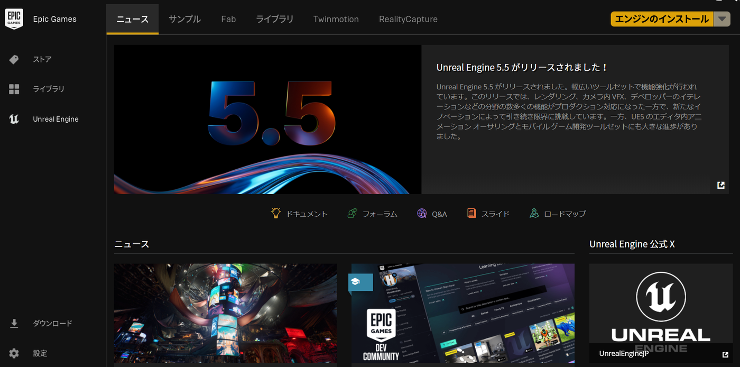Click the Epic Games logo icon
The height and width of the screenshot is (367, 740).
[x=14, y=19]
